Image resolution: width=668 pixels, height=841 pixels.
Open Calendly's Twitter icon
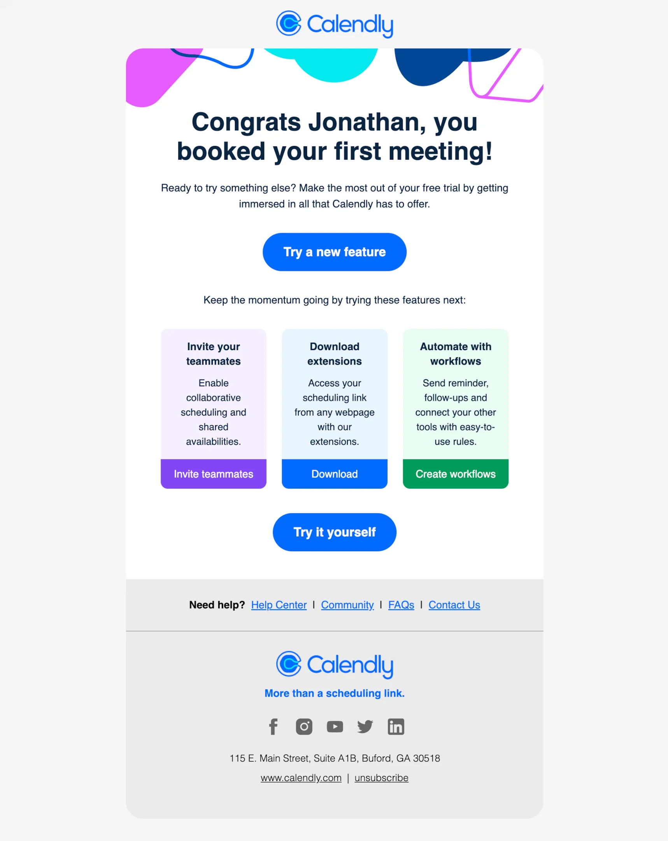click(x=365, y=726)
